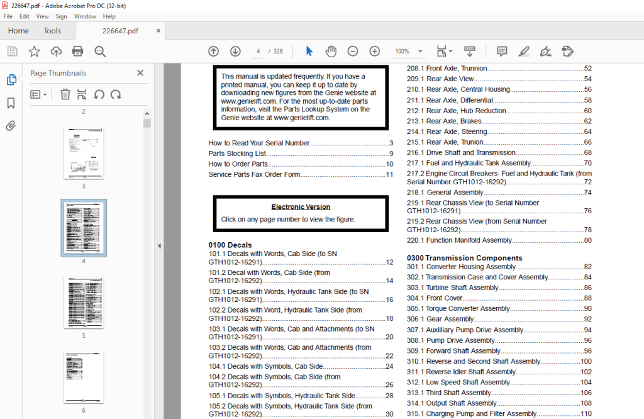The width and height of the screenshot is (644, 419).
Task: Select the page 3 thumbnail
Action: [x=84, y=154]
